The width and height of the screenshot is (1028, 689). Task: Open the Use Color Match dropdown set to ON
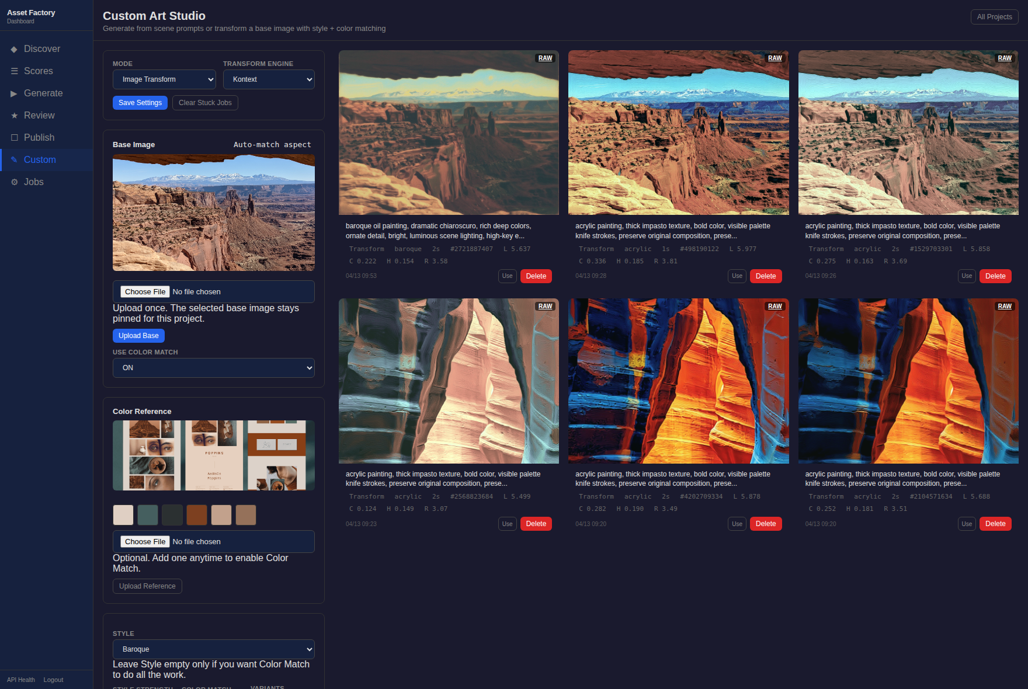pyautogui.click(x=214, y=368)
